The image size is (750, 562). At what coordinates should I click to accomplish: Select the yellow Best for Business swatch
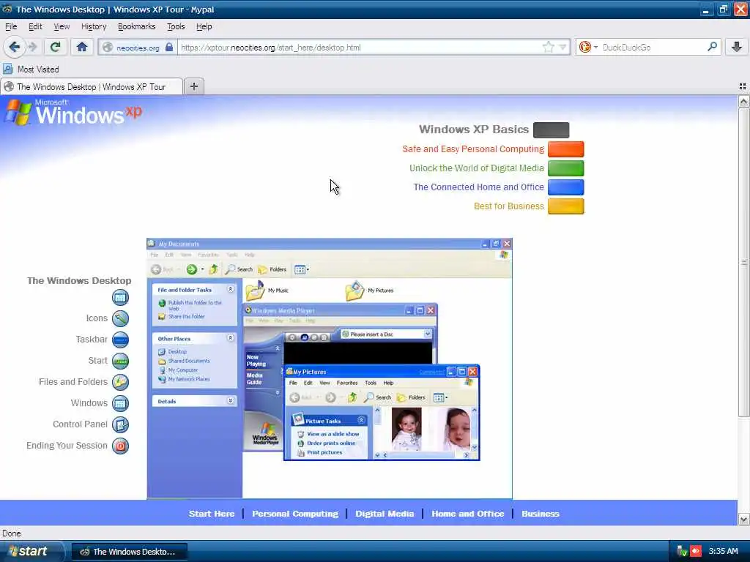566,206
